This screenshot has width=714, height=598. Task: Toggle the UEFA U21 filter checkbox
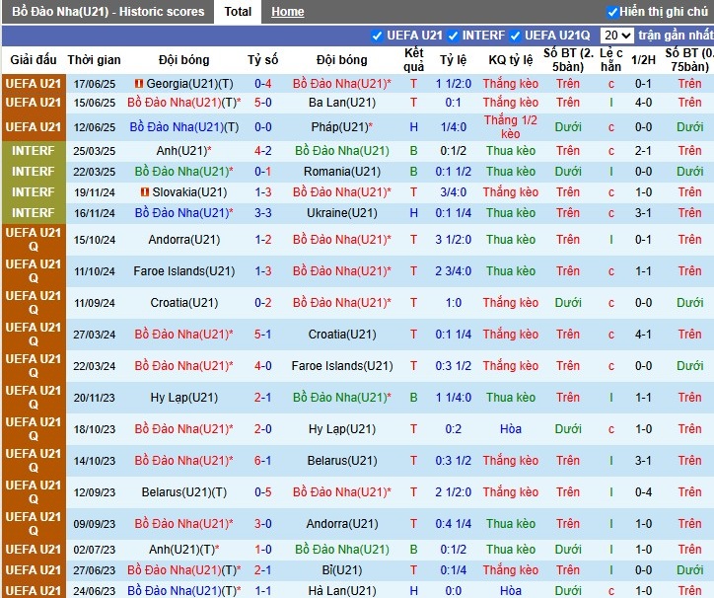tap(377, 36)
